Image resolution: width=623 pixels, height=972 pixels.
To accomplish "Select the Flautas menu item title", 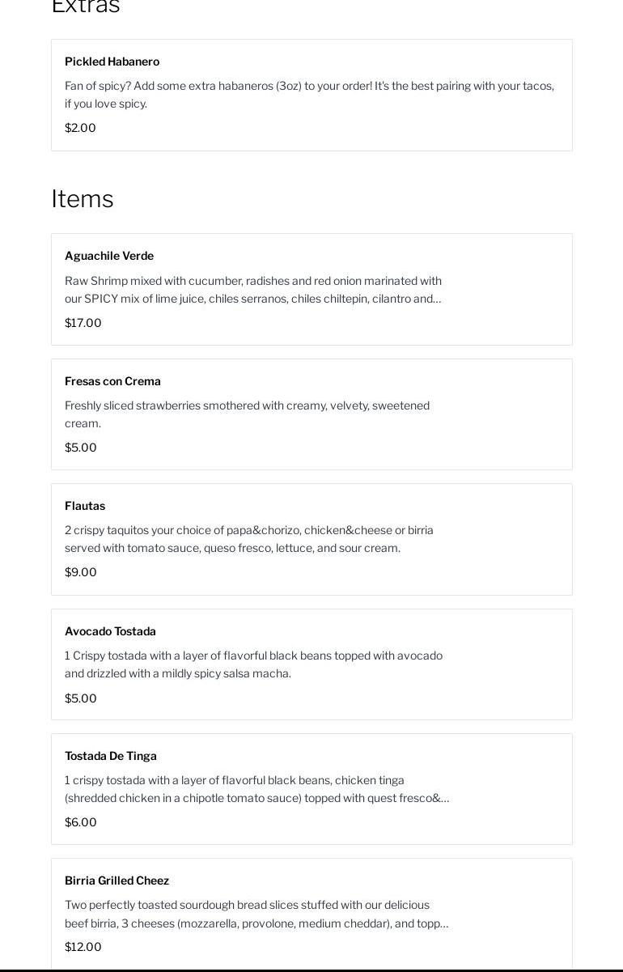I will tap(85, 506).
